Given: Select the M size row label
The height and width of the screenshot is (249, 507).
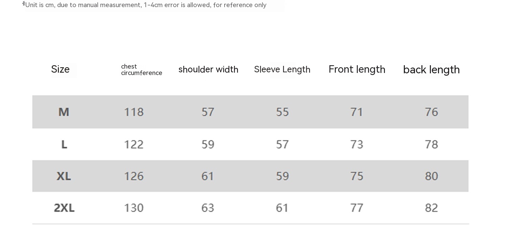Looking at the screenshot, I should pos(64,112).
